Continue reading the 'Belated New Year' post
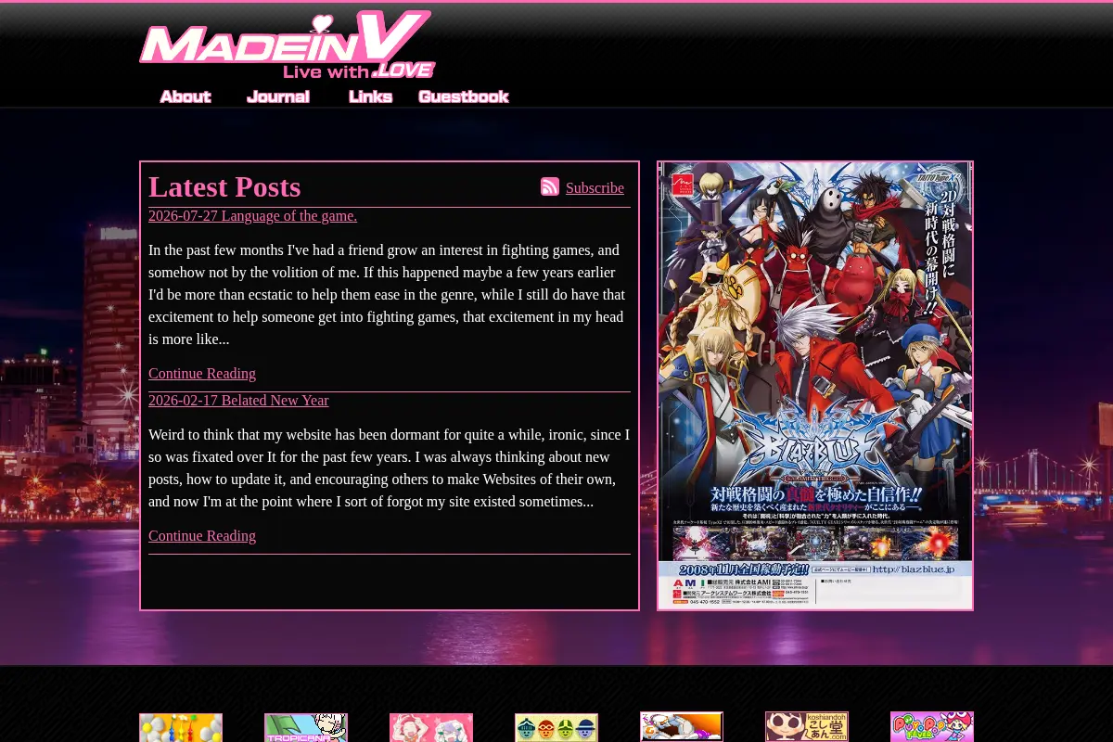 point(202,536)
